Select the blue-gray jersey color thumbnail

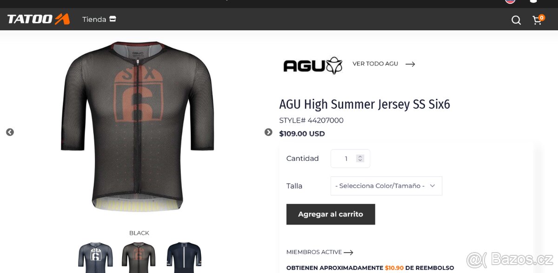(x=96, y=257)
